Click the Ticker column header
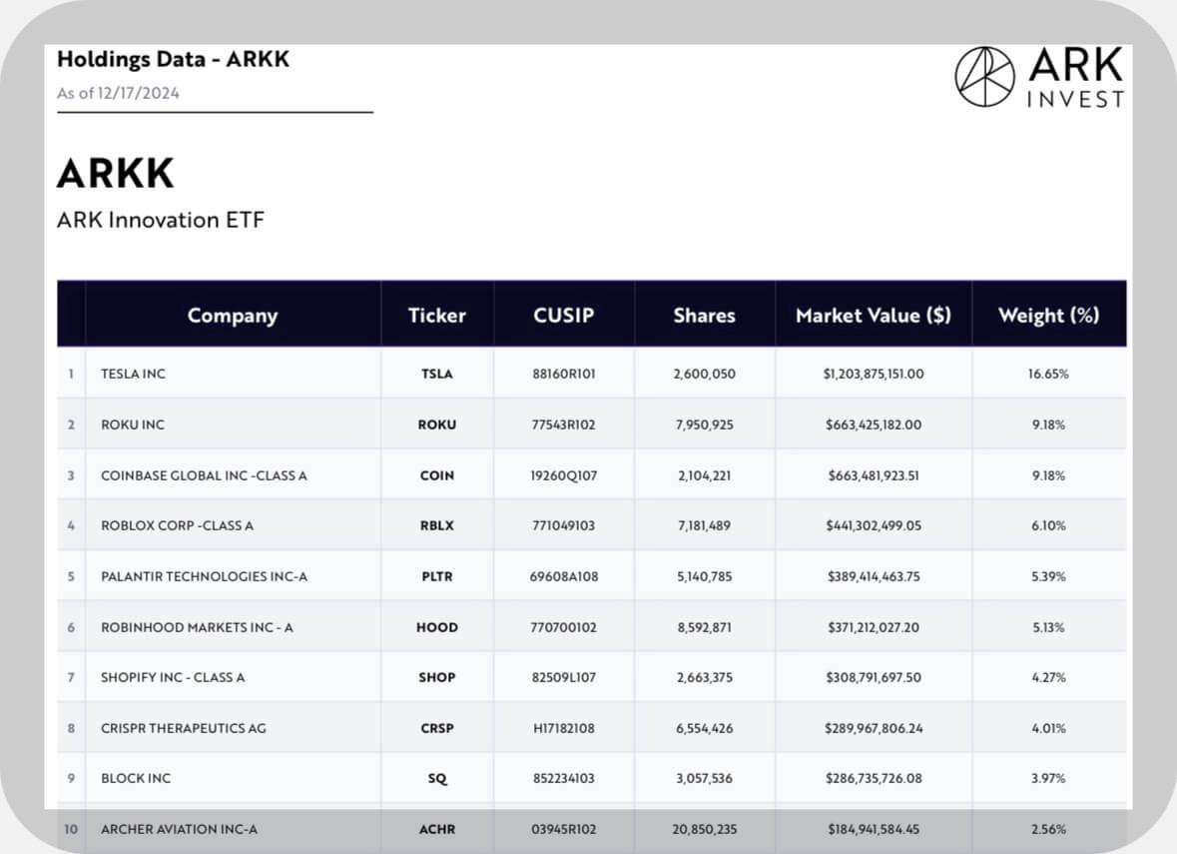The width and height of the screenshot is (1177, 854). (437, 316)
